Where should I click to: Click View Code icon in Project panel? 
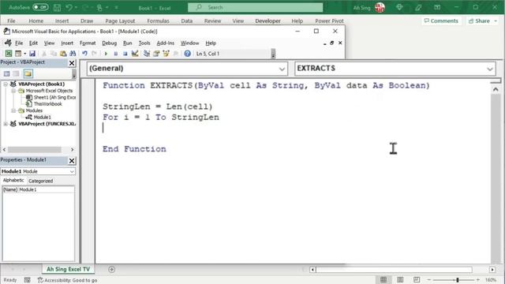6,73
